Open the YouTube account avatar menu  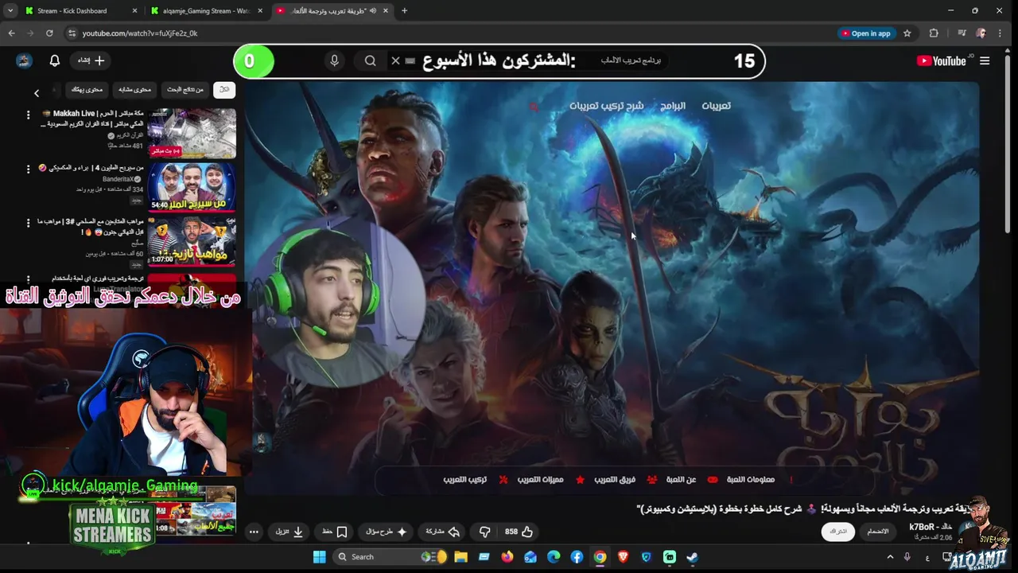coord(24,60)
